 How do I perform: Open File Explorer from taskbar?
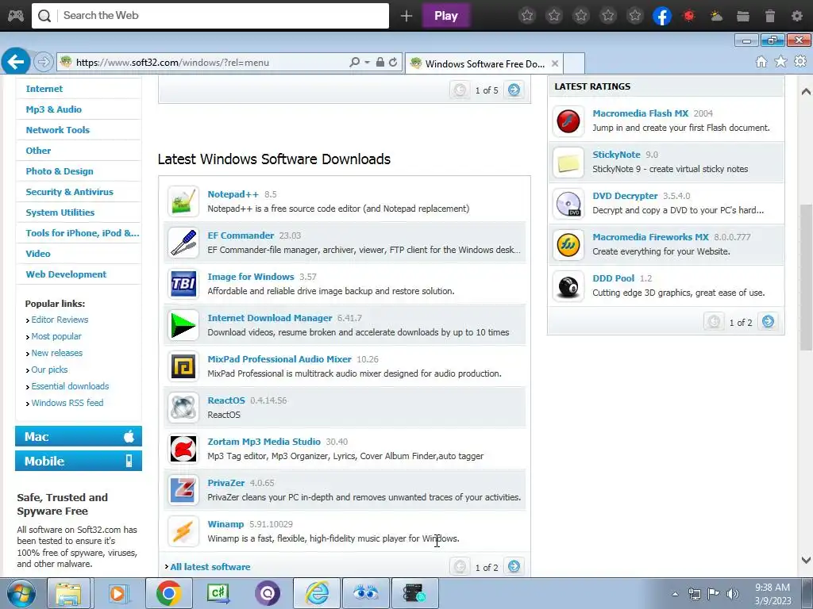[x=68, y=593]
